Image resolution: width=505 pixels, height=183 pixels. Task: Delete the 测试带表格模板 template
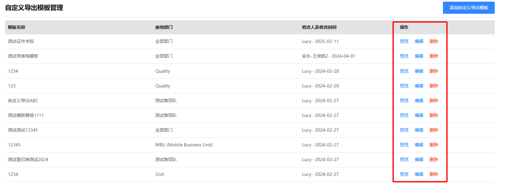coord(434,56)
